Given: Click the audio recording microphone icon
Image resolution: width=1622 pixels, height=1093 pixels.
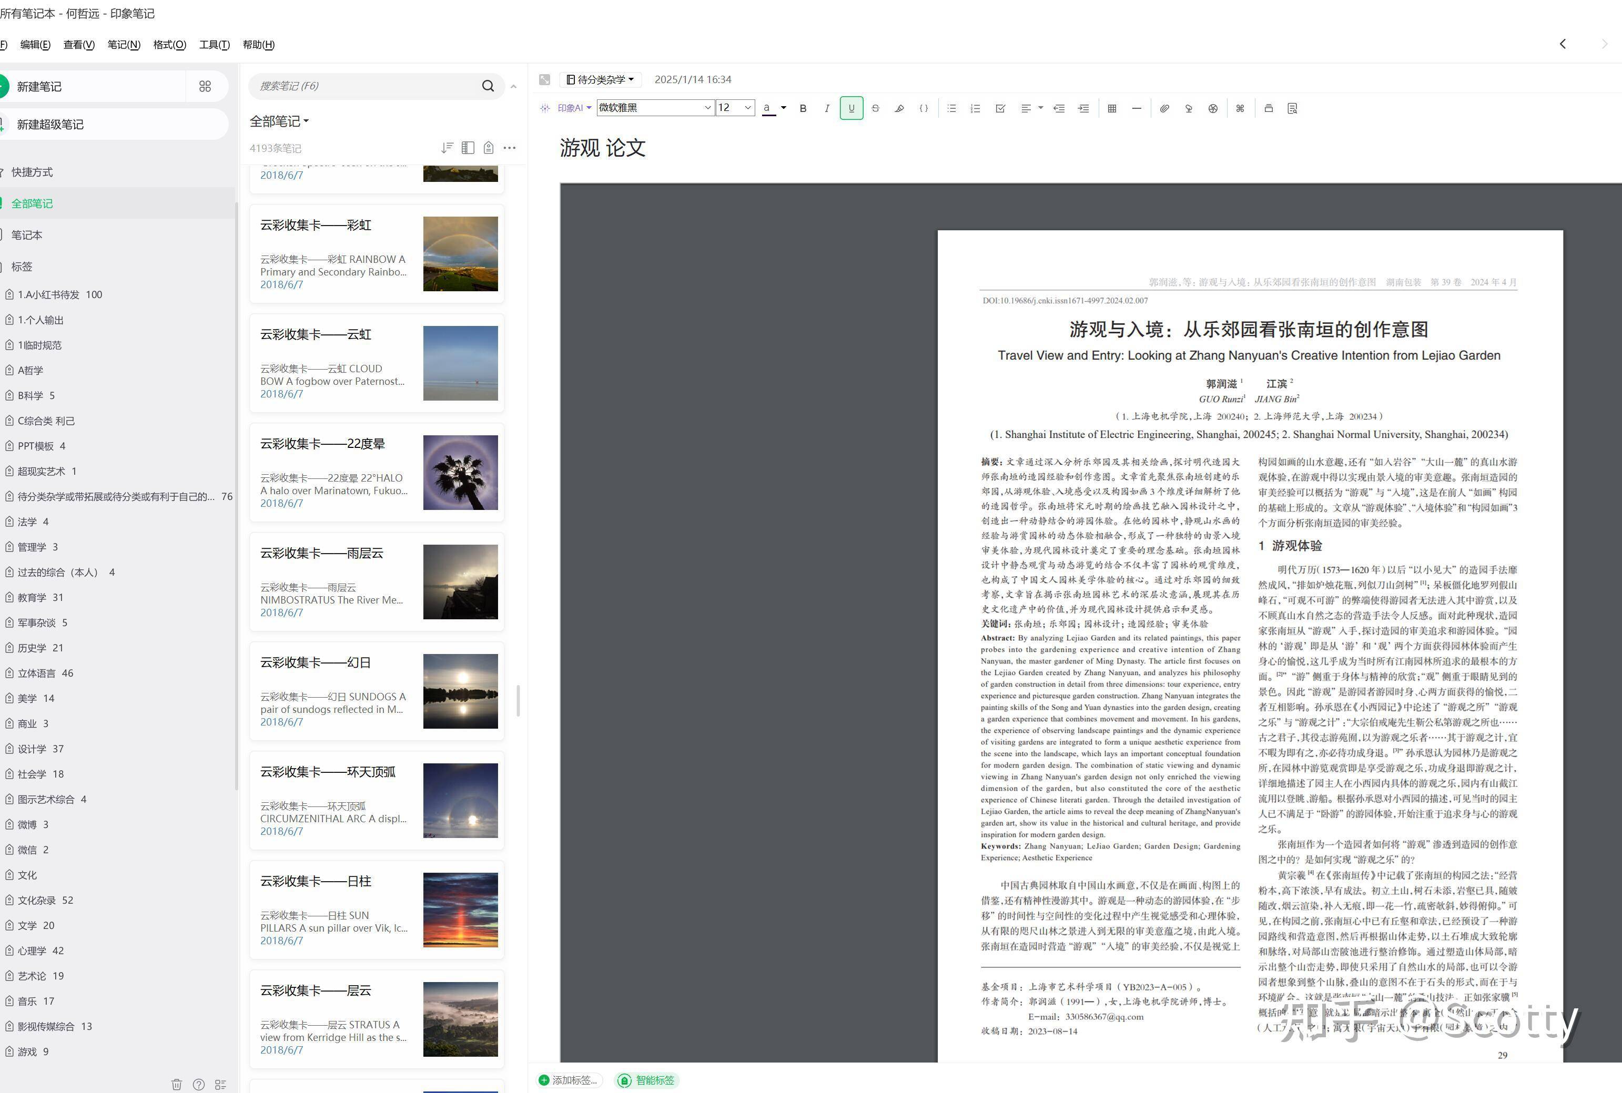Looking at the screenshot, I should (x=1189, y=108).
